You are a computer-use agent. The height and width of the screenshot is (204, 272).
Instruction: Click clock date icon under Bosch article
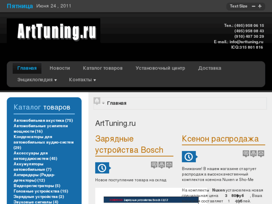(x=103, y=168)
